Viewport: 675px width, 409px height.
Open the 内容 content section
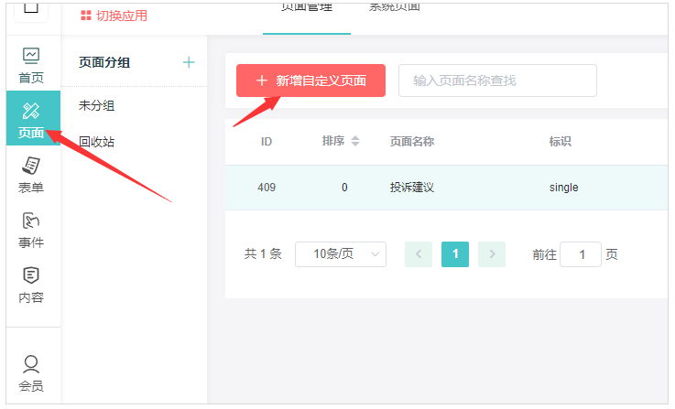[31, 285]
